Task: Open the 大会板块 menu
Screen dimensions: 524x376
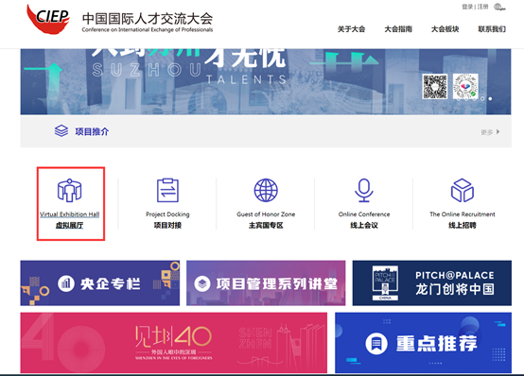Action: (445, 29)
